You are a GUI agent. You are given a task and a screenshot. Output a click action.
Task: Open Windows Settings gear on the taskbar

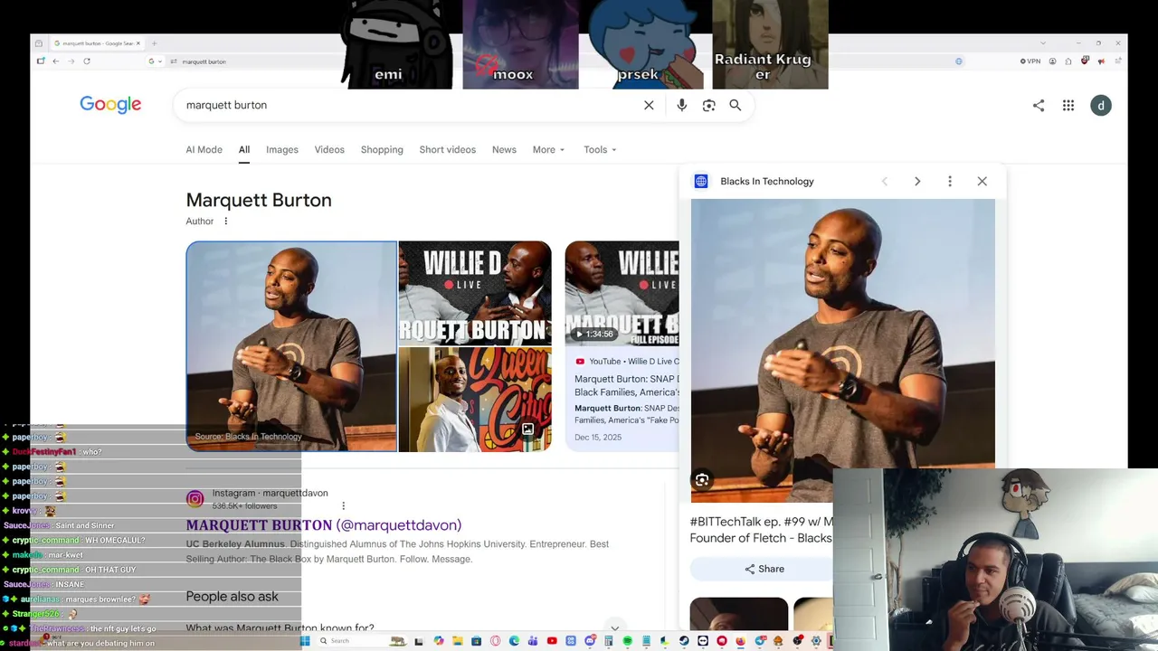click(816, 641)
